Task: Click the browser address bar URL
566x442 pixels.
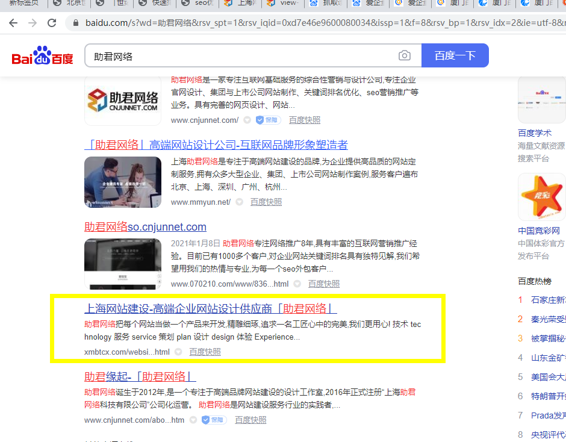Action: [325, 23]
